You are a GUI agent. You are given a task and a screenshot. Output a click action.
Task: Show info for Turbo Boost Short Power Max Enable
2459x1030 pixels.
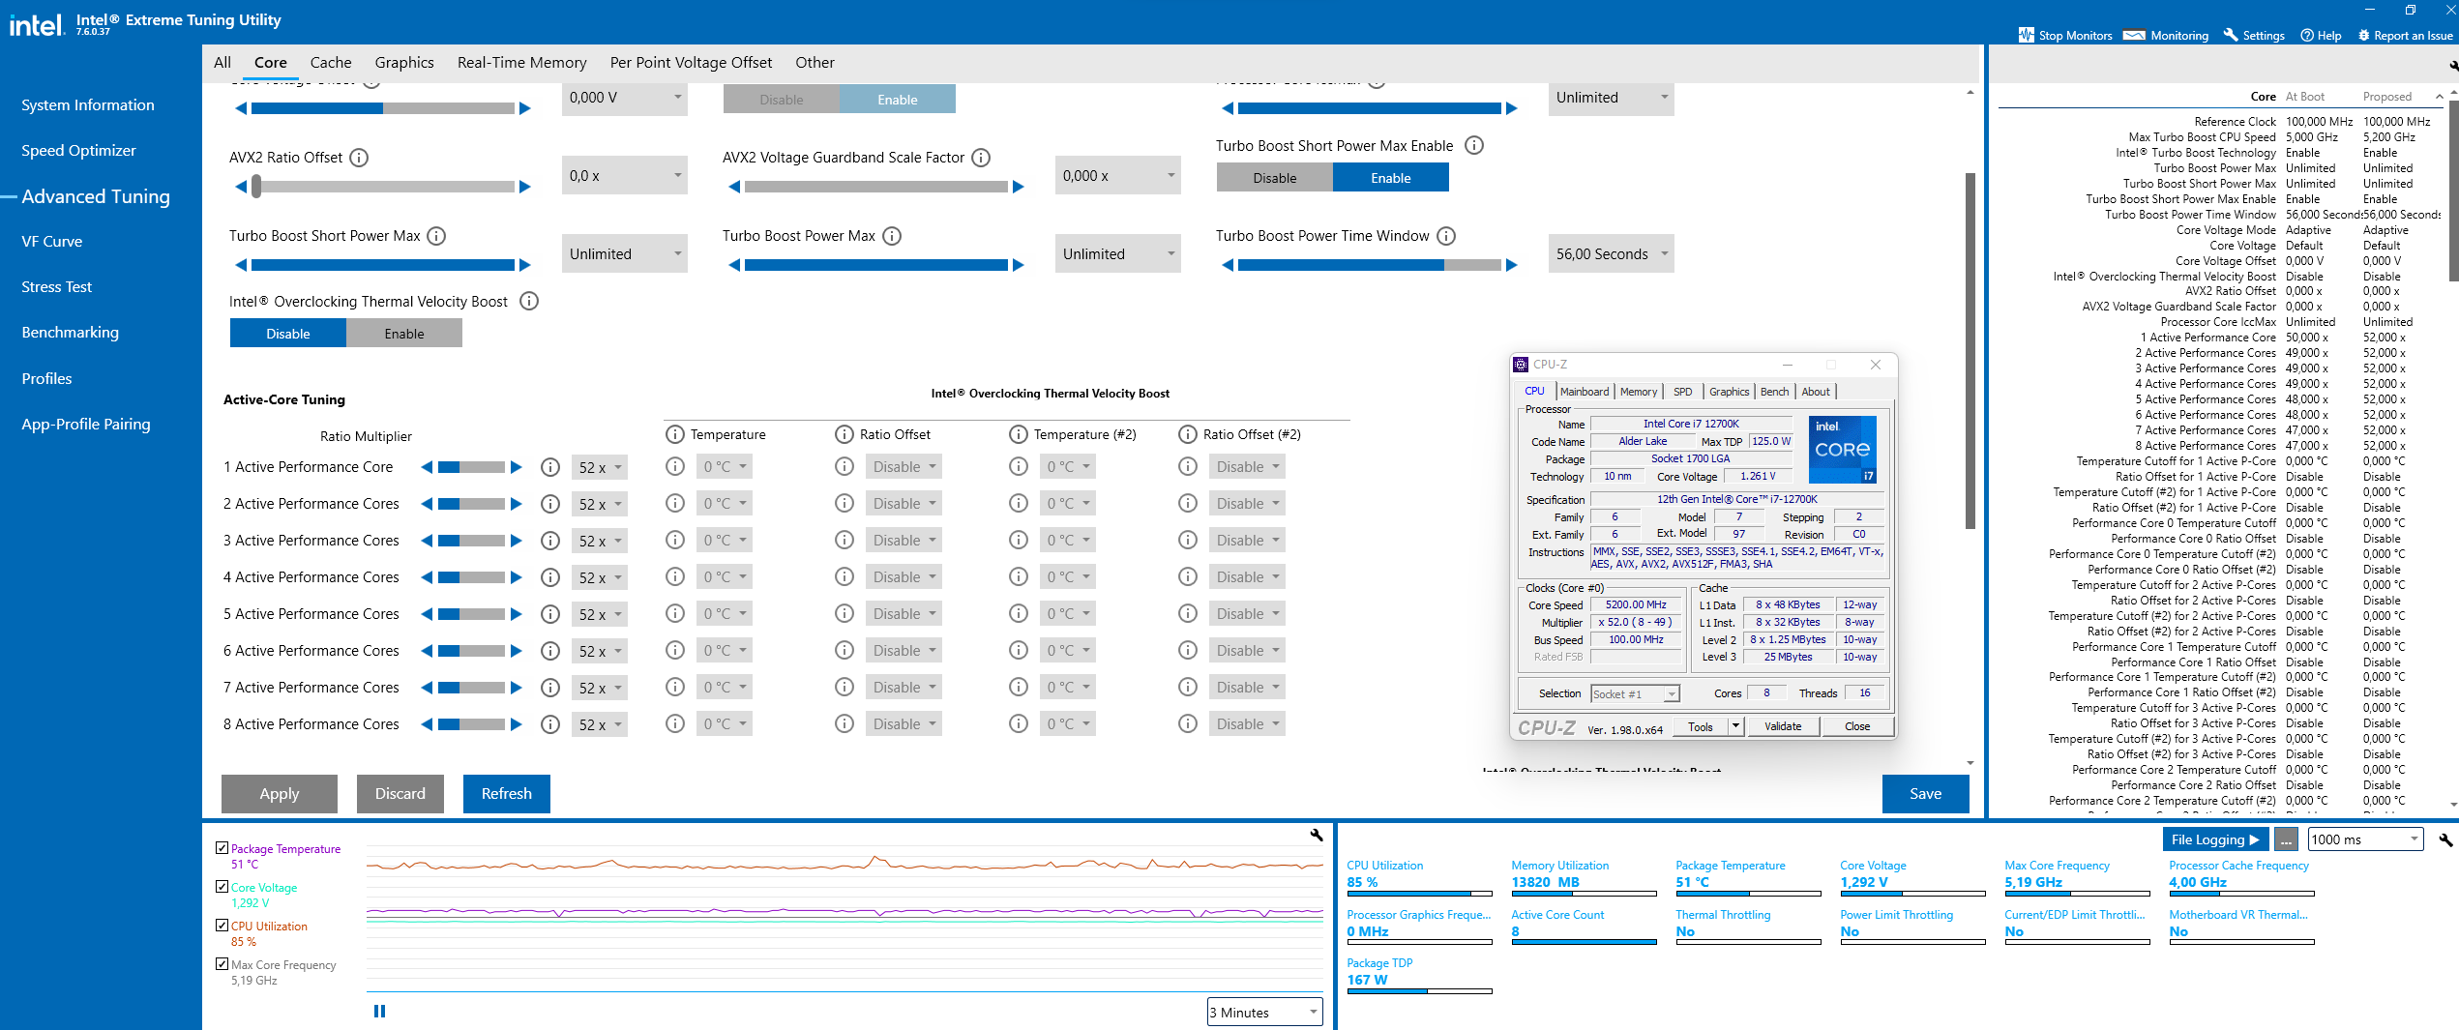click(x=1474, y=146)
